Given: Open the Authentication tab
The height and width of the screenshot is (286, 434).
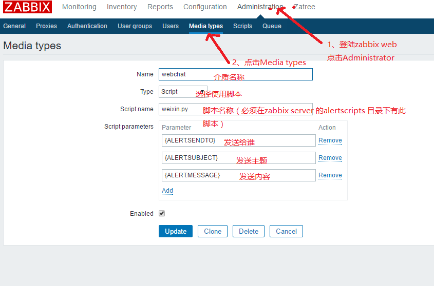Looking at the screenshot, I should coord(87,26).
